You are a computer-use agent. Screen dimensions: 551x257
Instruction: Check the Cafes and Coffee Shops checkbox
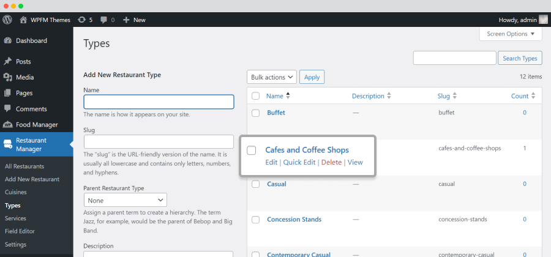coord(251,151)
